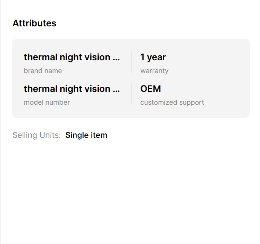Click the 'warranty' attribute label

click(154, 71)
